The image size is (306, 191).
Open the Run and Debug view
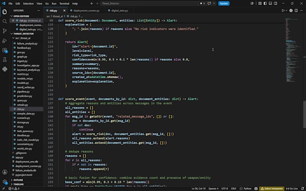point(4,40)
